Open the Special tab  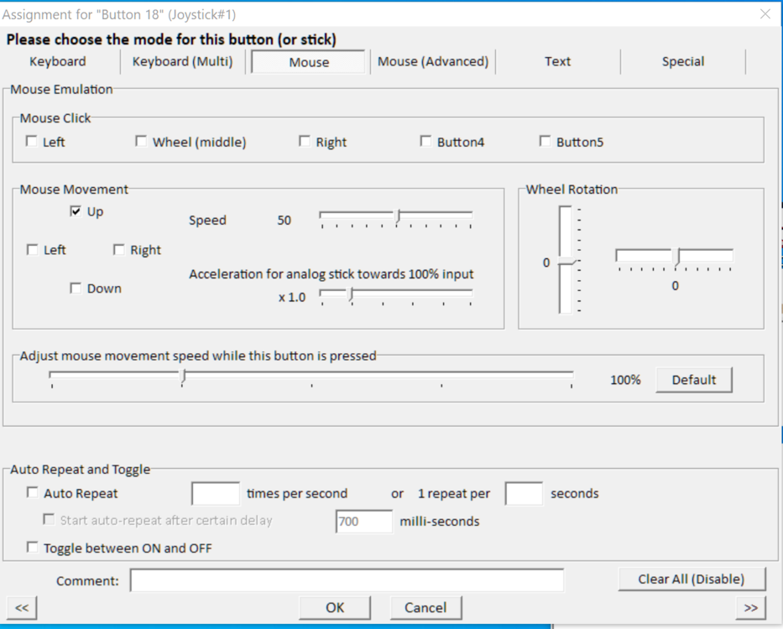point(683,61)
